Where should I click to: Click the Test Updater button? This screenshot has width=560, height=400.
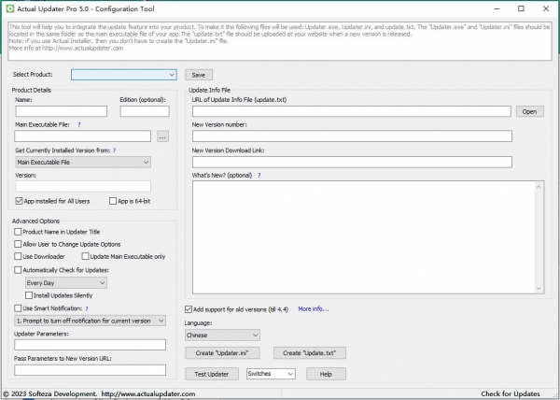click(x=211, y=374)
